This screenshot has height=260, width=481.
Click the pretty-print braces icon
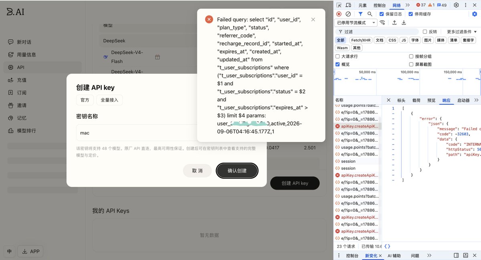[x=387, y=246]
